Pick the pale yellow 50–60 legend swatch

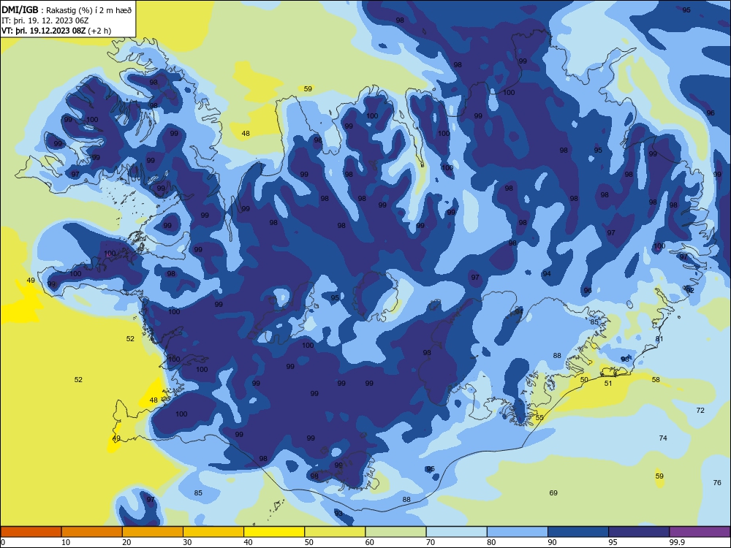335,532
